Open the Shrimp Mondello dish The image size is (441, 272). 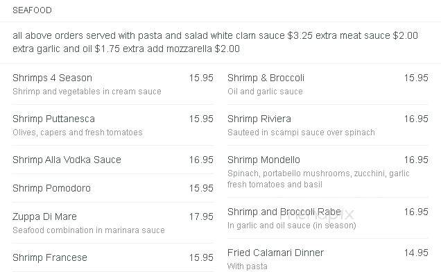click(263, 160)
